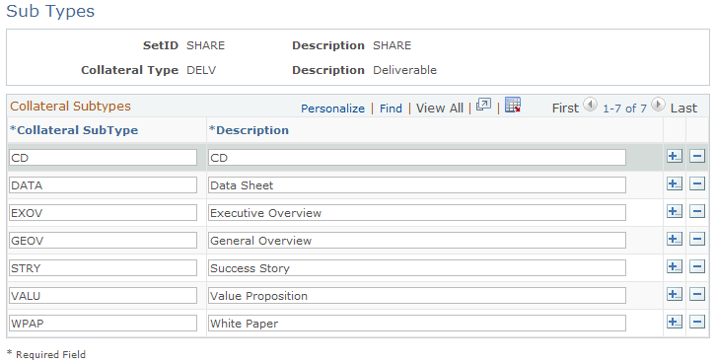This screenshot has height=364, width=716.
Task: Add a row after the VALU subtype
Action: (675, 295)
